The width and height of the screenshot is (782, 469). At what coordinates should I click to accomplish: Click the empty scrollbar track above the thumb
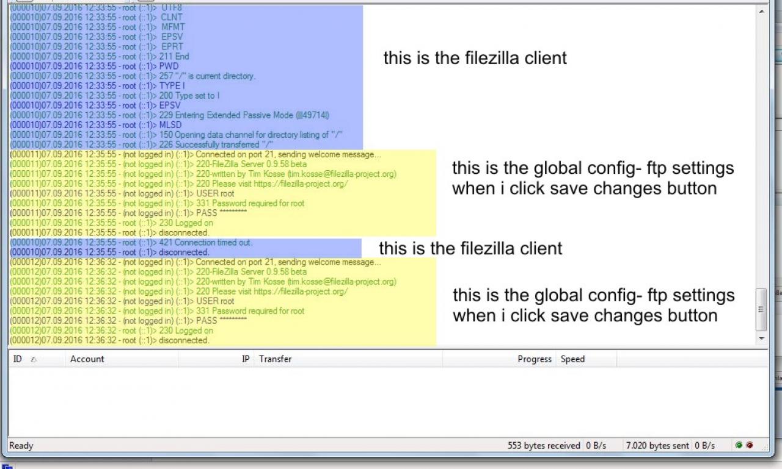761,152
